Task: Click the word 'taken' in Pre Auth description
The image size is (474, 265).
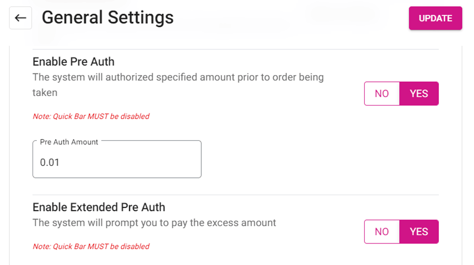Action: click(x=45, y=92)
